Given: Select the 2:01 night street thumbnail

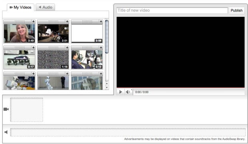Looking at the screenshot, I should [53, 33].
